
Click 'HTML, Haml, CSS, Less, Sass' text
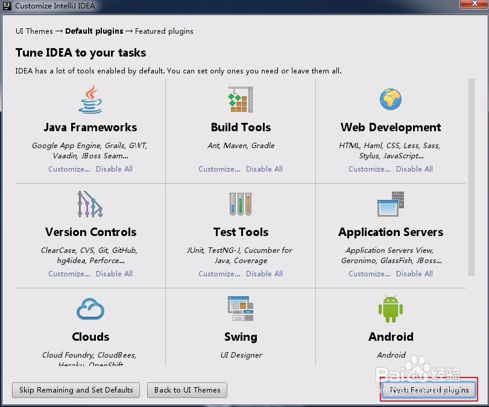[x=390, y=146]
